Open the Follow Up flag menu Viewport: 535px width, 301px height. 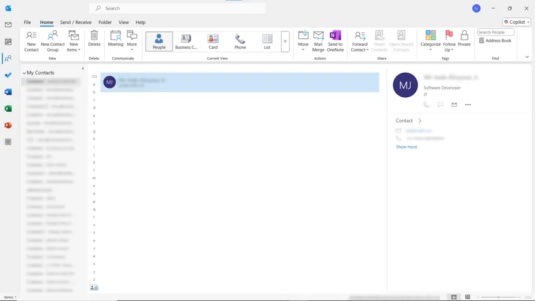coord(449,41)
